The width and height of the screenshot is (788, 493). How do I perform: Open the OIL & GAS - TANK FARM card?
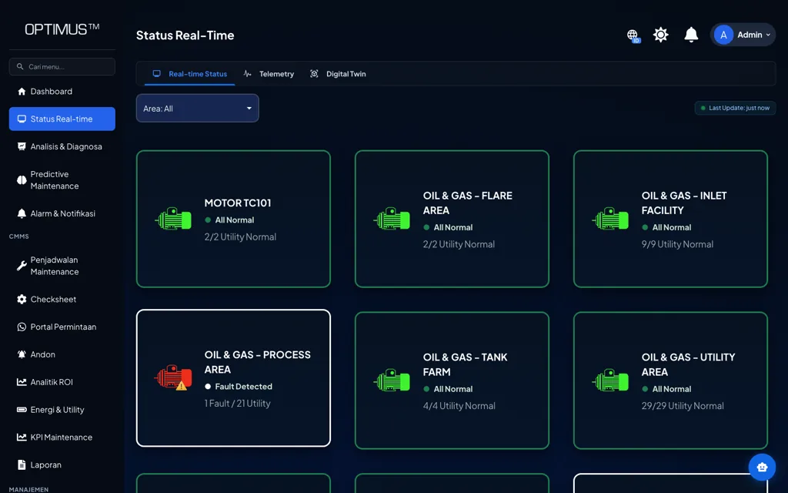point(452,381)
